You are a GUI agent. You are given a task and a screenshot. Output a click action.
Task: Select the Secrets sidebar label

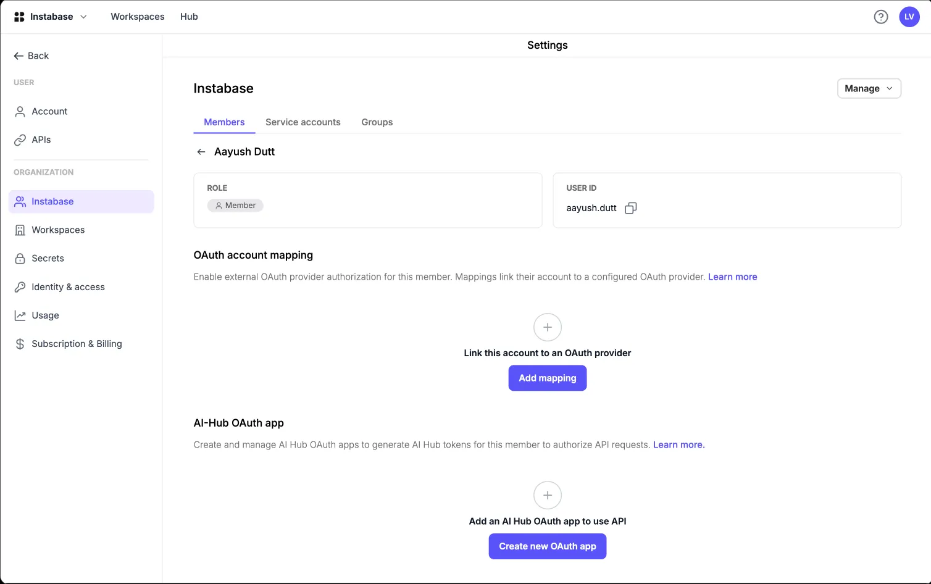[x=48, y=259]
